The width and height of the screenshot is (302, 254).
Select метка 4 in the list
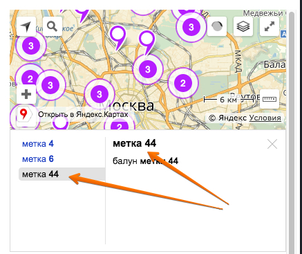pos(38,144)
